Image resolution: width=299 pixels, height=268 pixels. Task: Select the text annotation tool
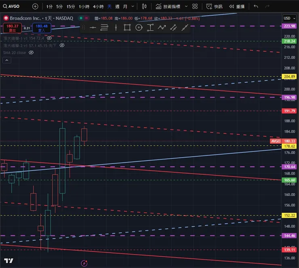150,27
